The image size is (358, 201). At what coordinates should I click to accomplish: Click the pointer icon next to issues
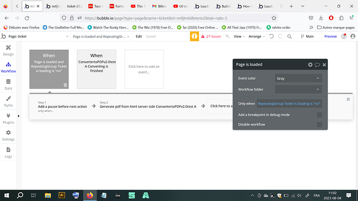tap(227, 36)
